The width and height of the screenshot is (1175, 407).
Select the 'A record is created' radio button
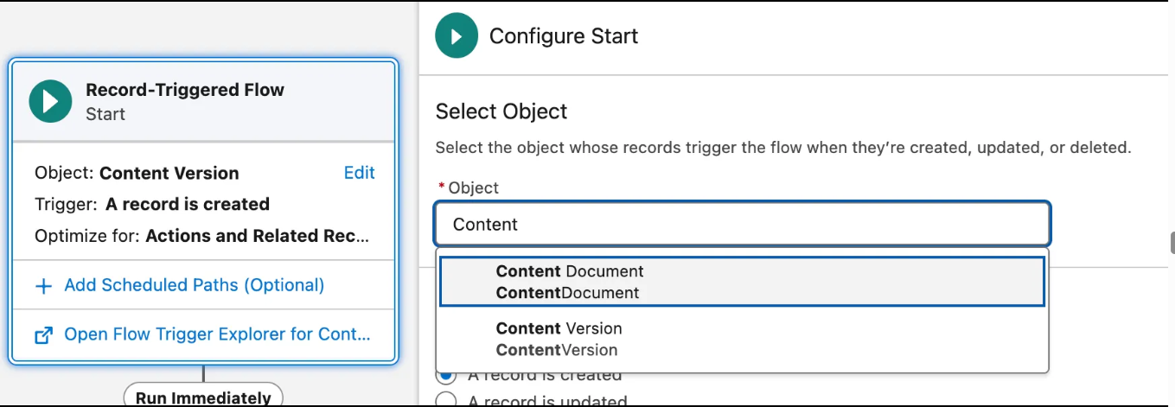click(446, 376)
